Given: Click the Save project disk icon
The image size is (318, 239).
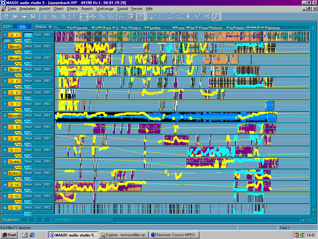Looking at the screenshot, I should tap(33, 16).
